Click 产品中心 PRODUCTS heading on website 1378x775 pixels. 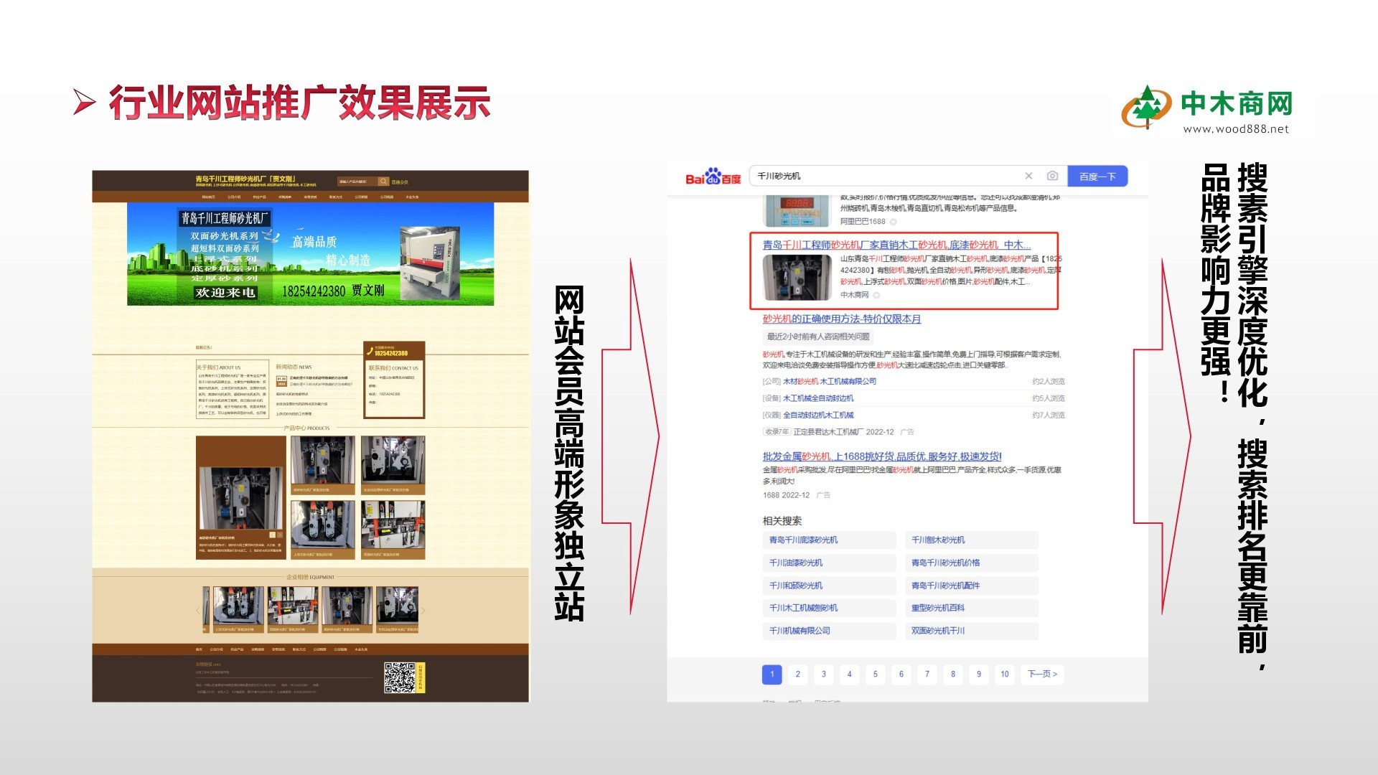(306, 428)
